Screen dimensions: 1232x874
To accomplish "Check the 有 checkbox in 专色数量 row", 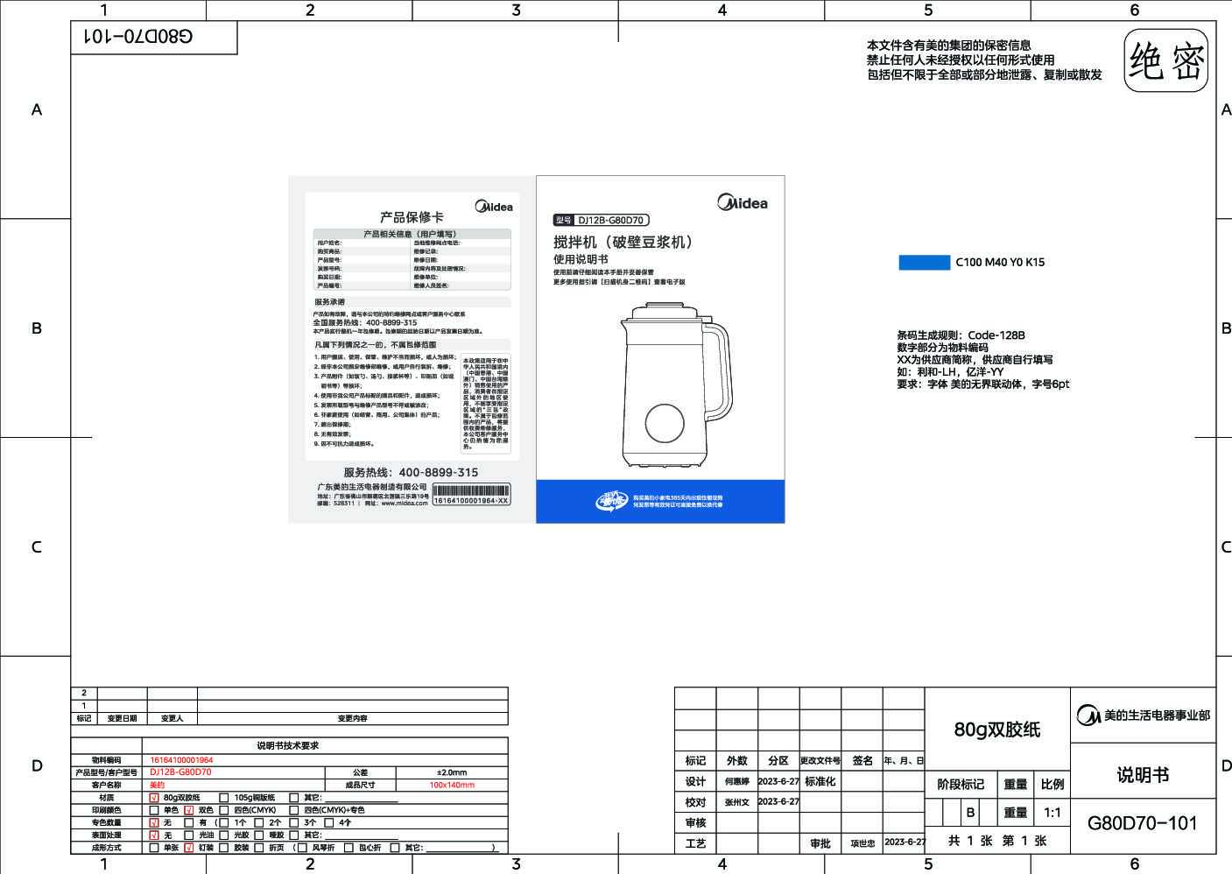I will tap(189, 823).
